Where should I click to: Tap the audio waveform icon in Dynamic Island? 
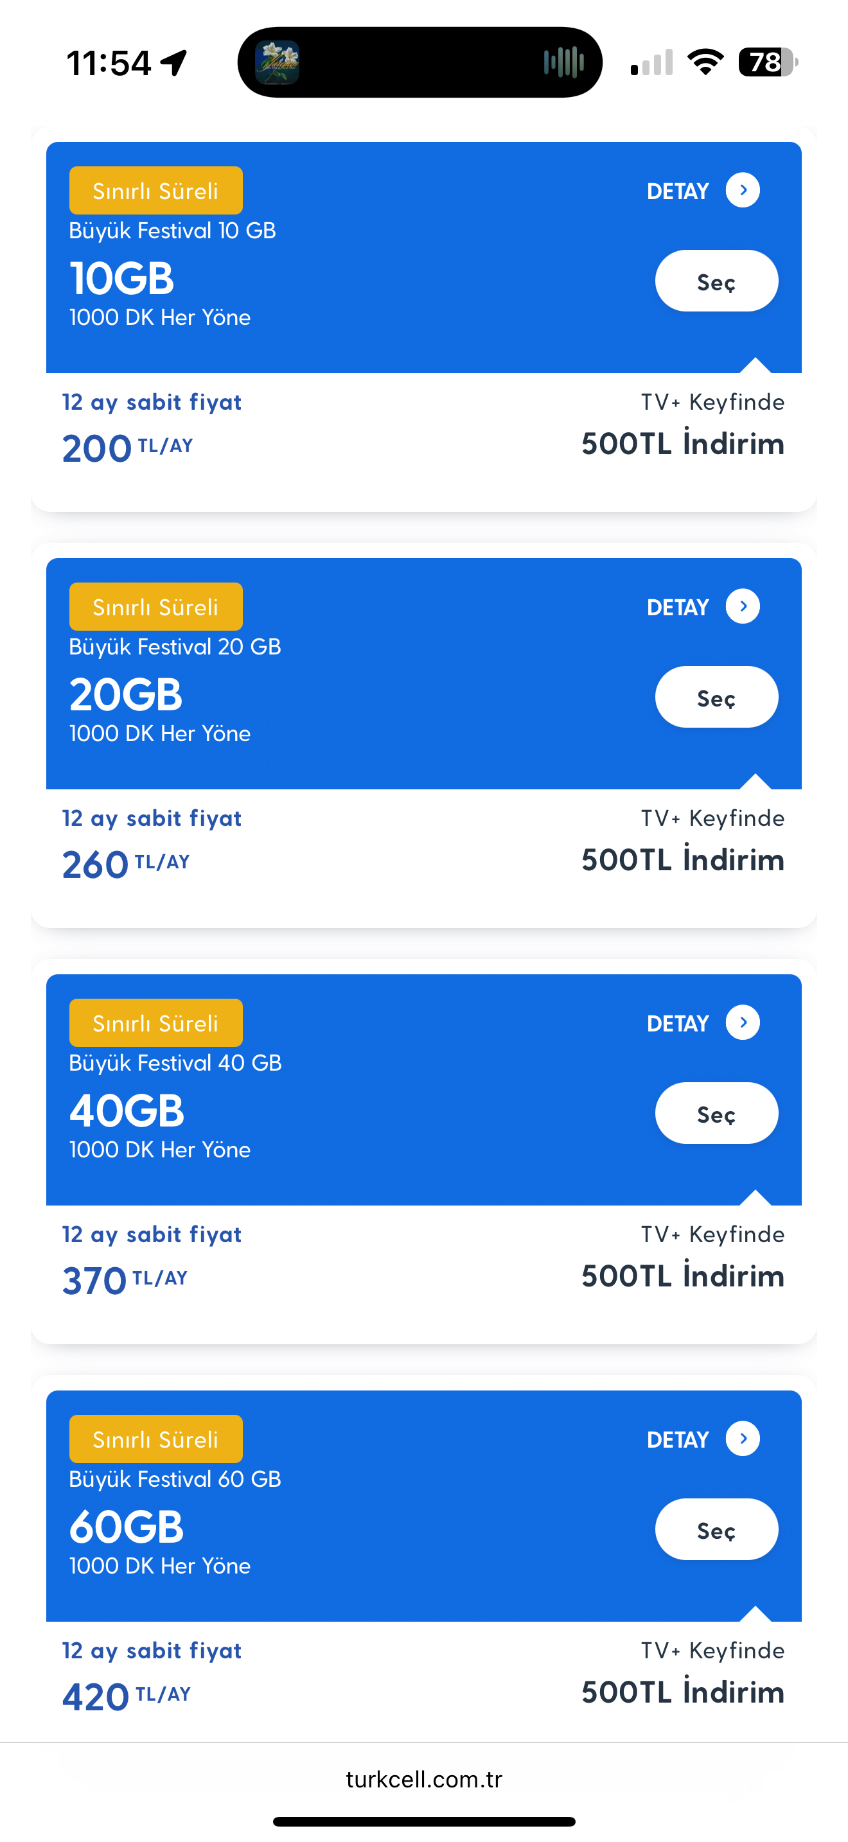563,62
